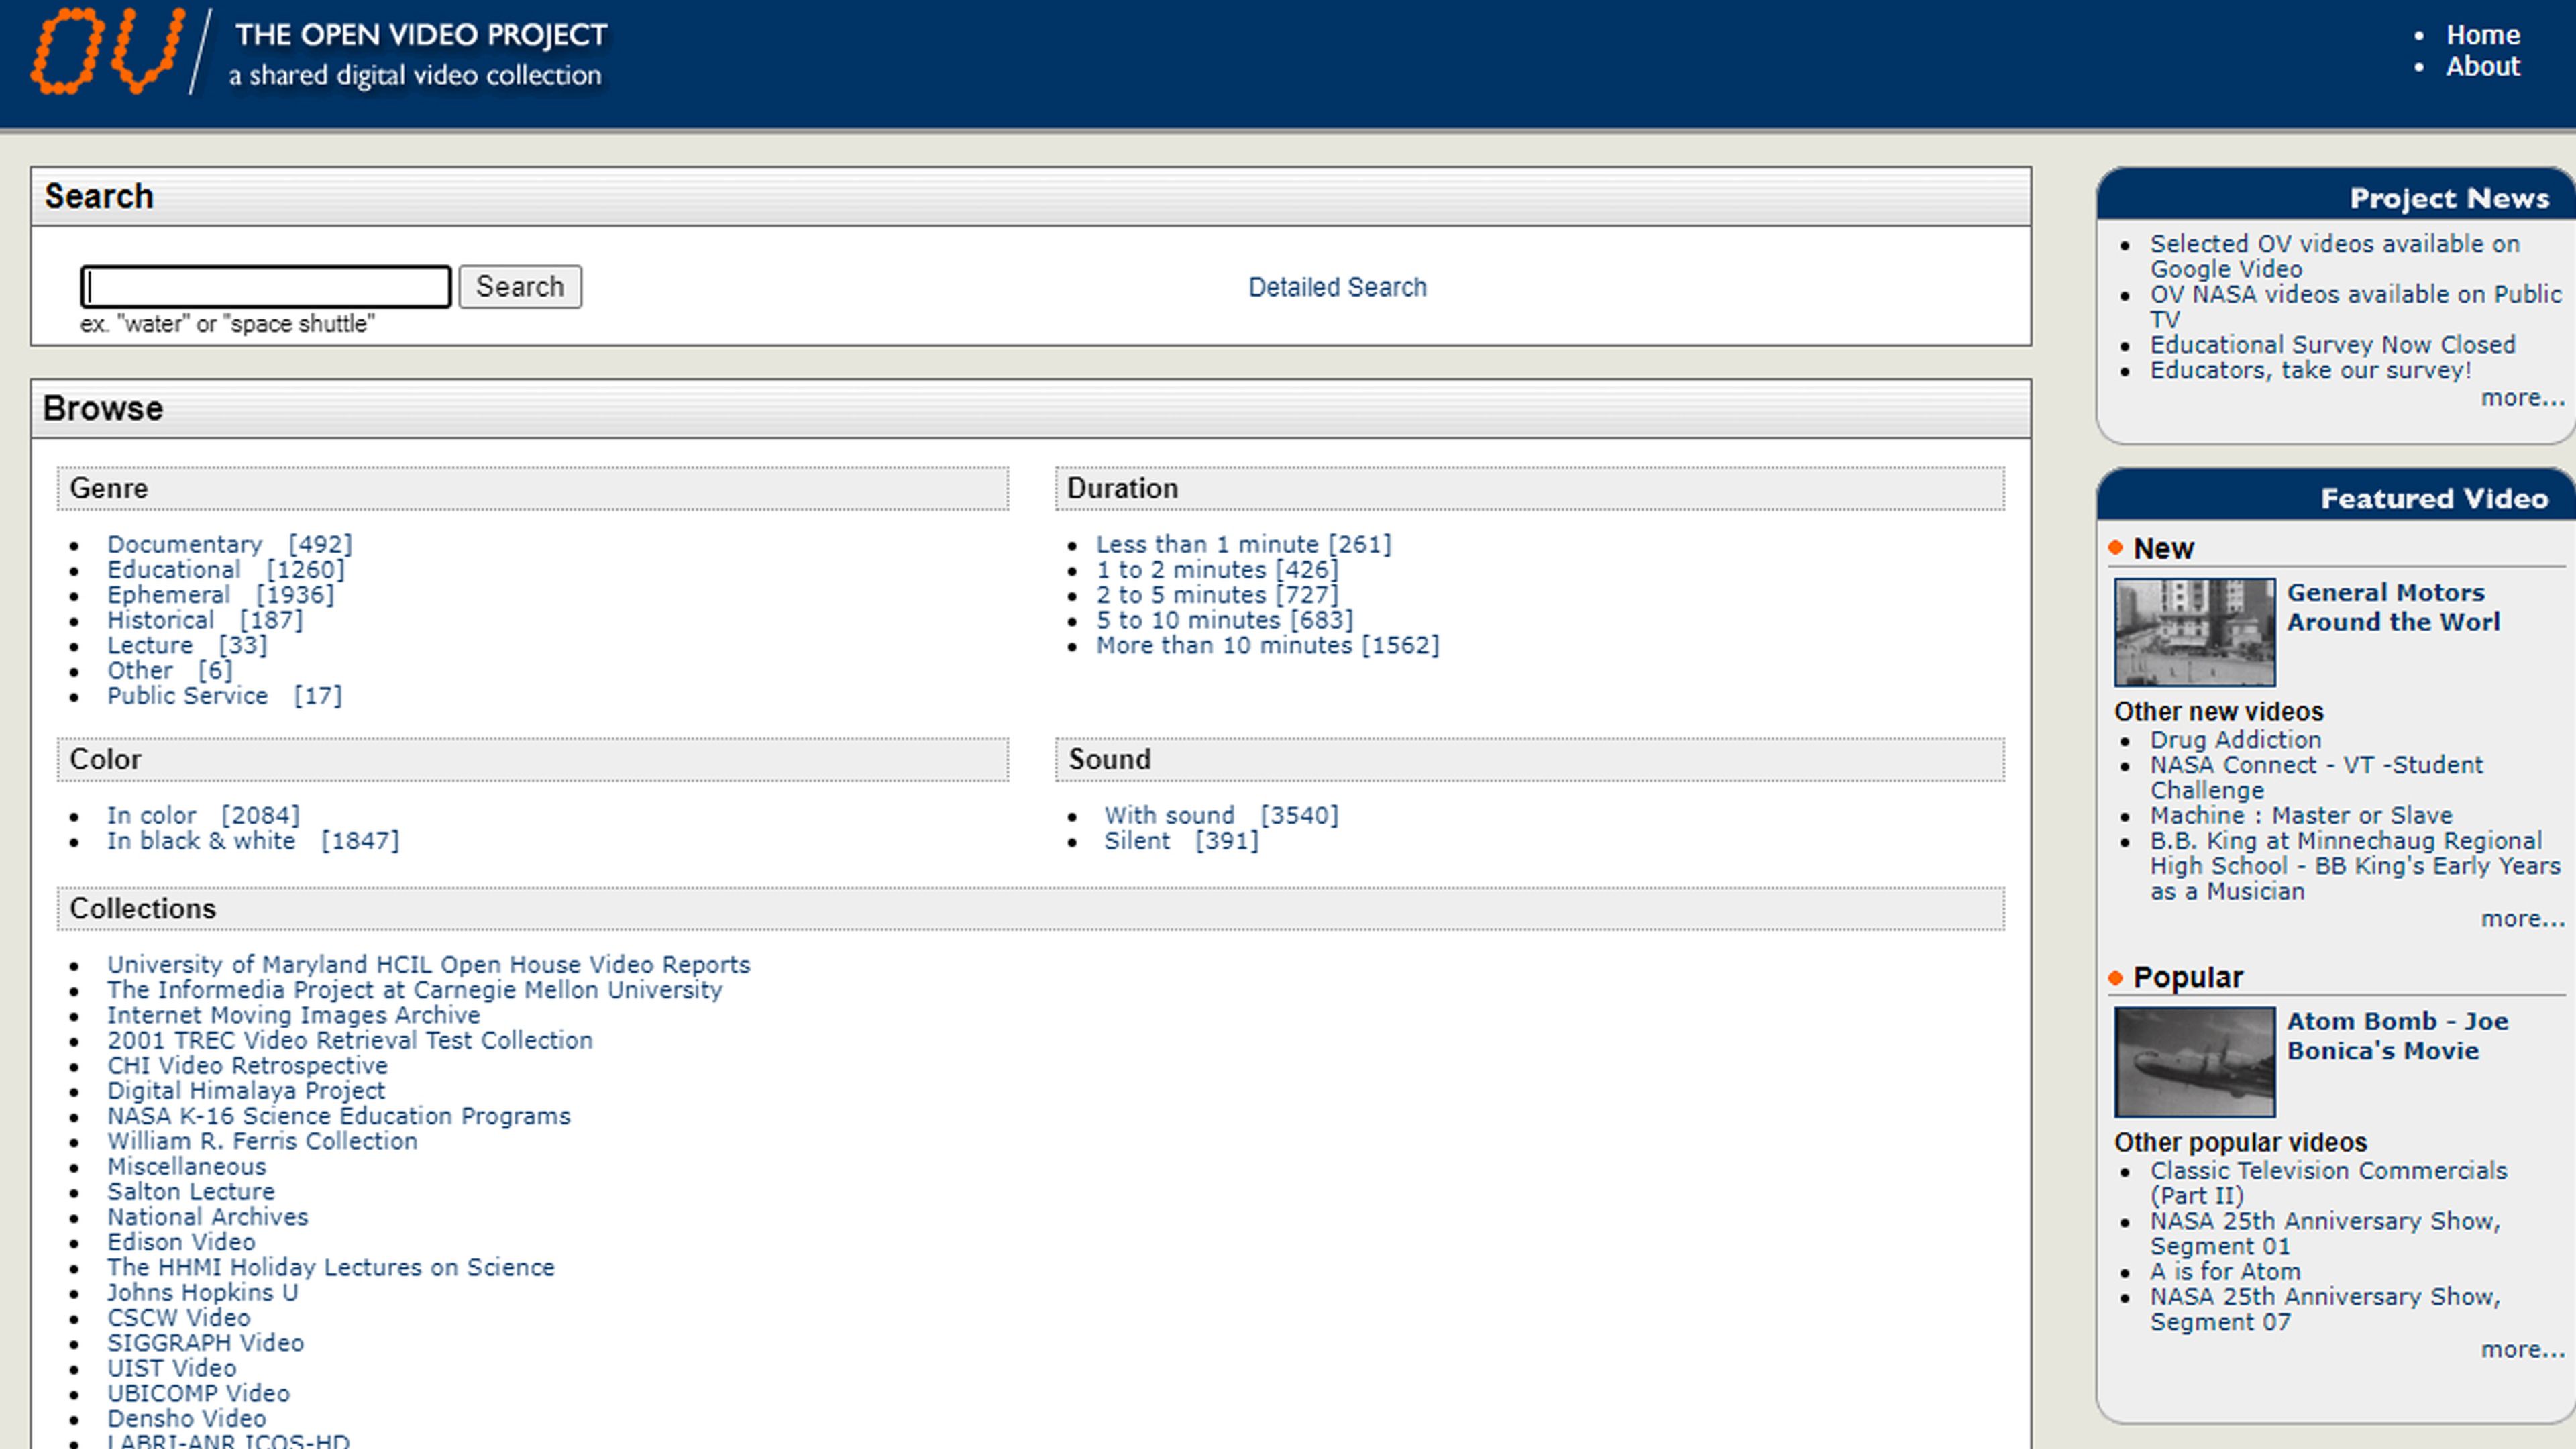This screenshot has height=1449, width=2576.
Task: Open the Atom Bomb video thumbnail
Action: pyautogui.click(x=2194, y=1061)
